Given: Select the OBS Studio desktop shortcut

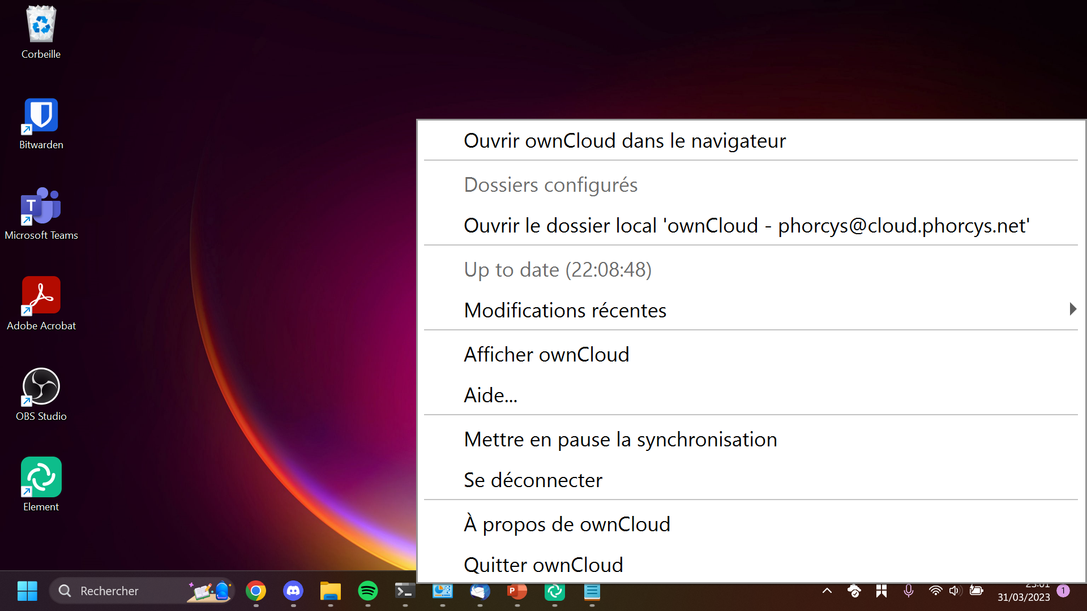Looking at the screenshot, I should click(41, 395).
